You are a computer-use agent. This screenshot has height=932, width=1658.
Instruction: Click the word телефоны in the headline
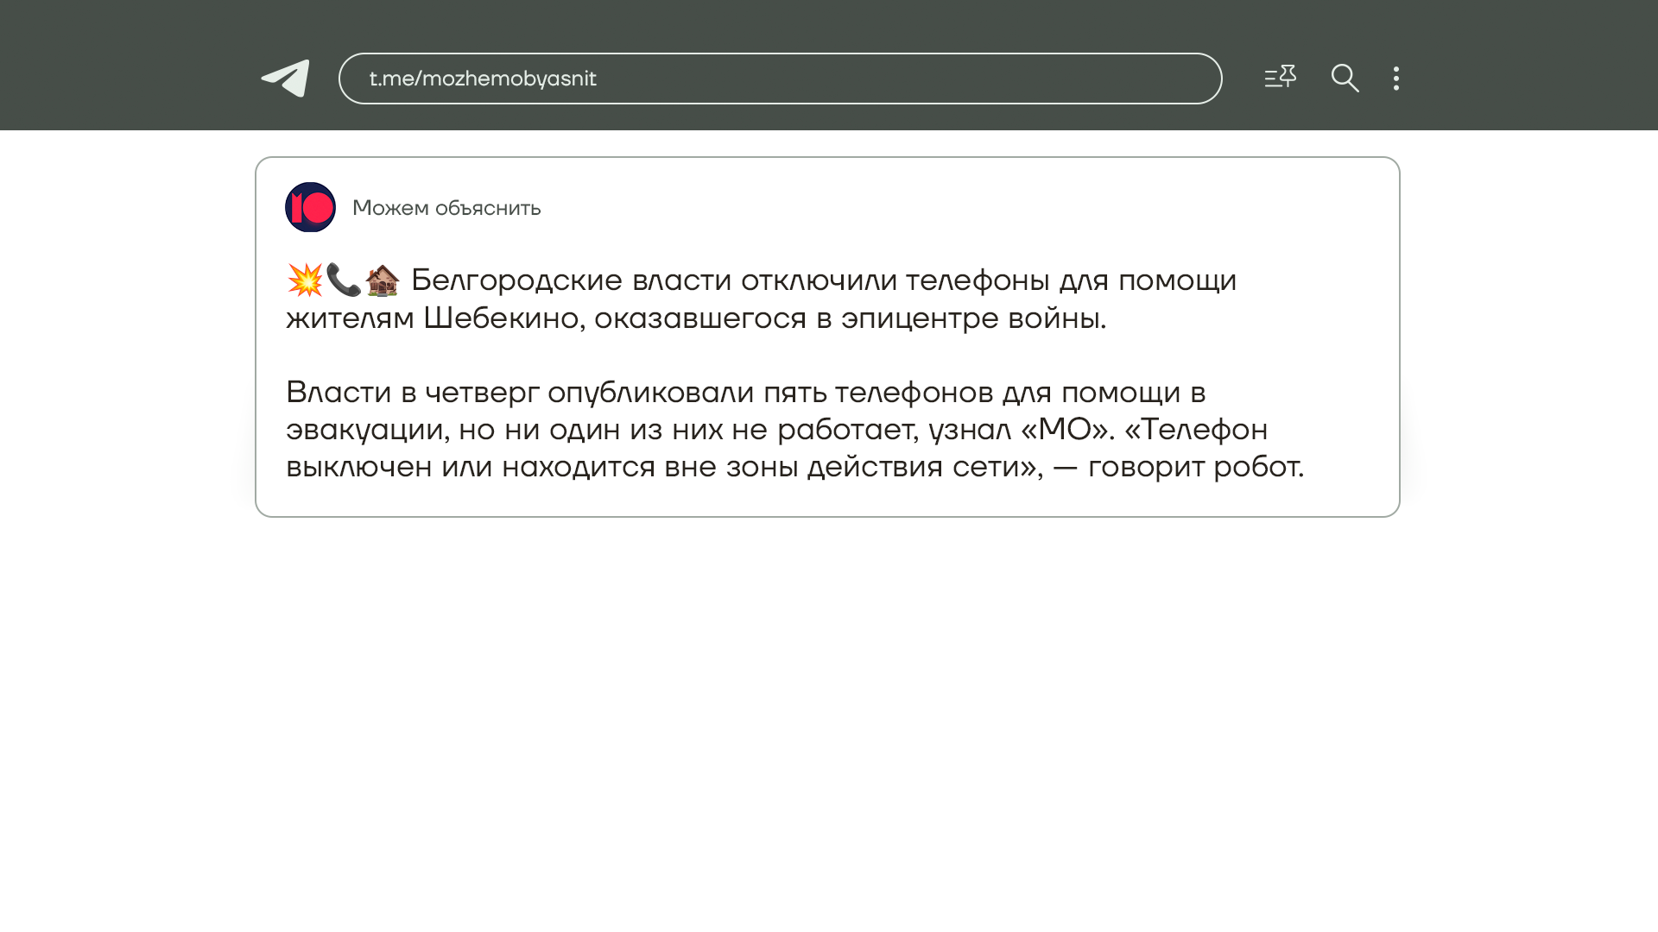pos(977,280)
